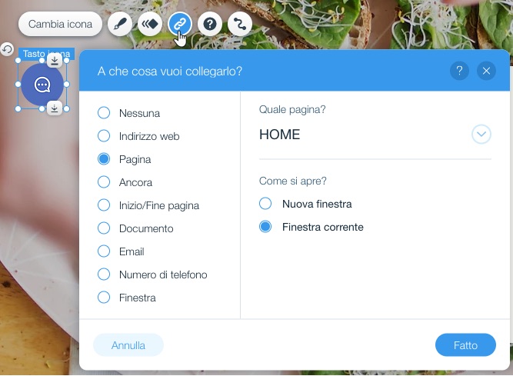Click the curved path stretch icon
The width and height of the screenshot is (513, 376).
click(x=240, y=24)
